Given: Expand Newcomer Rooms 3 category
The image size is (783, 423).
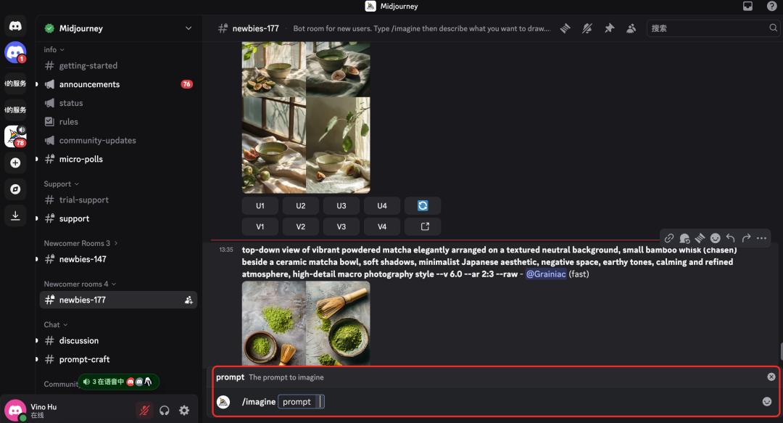Looking at the screenshot, I should pos(81,243).
